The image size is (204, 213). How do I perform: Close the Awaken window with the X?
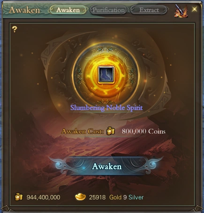click(195, 9)
